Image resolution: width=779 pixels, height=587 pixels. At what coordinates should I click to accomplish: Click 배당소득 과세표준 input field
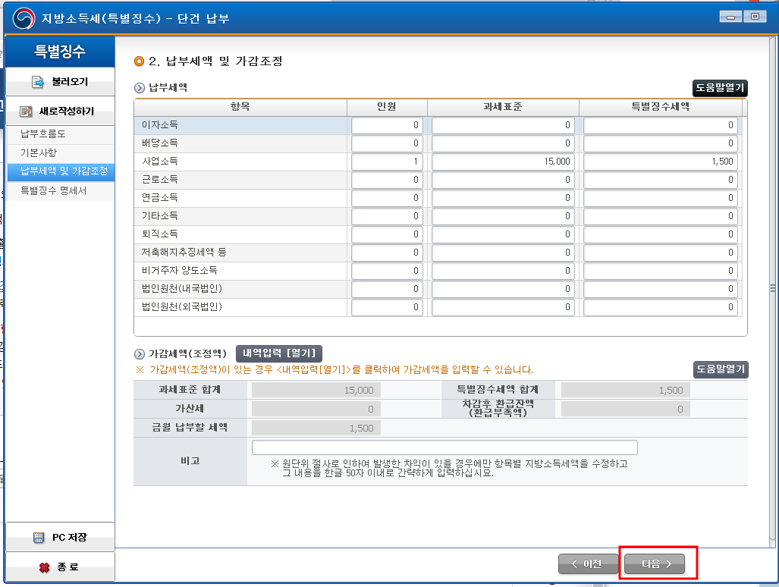(x=503, y=143)
